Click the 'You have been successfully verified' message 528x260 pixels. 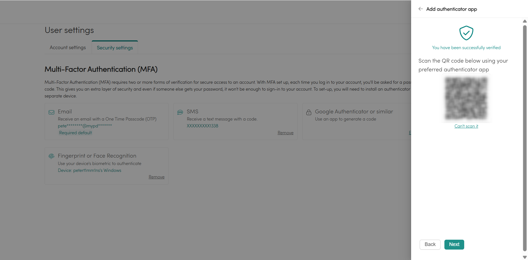click(466, 47)
